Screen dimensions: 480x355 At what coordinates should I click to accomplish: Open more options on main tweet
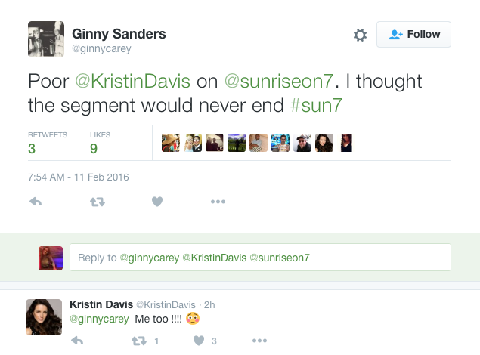click(x=218, y=202)
